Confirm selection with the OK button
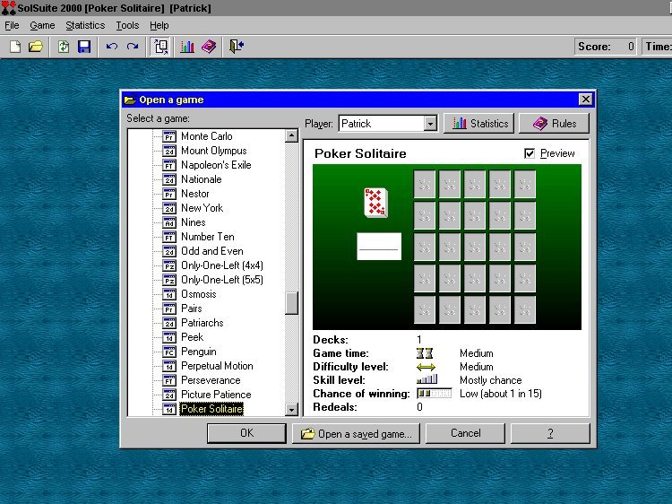The image size is (672, 504). click(246, 433)
